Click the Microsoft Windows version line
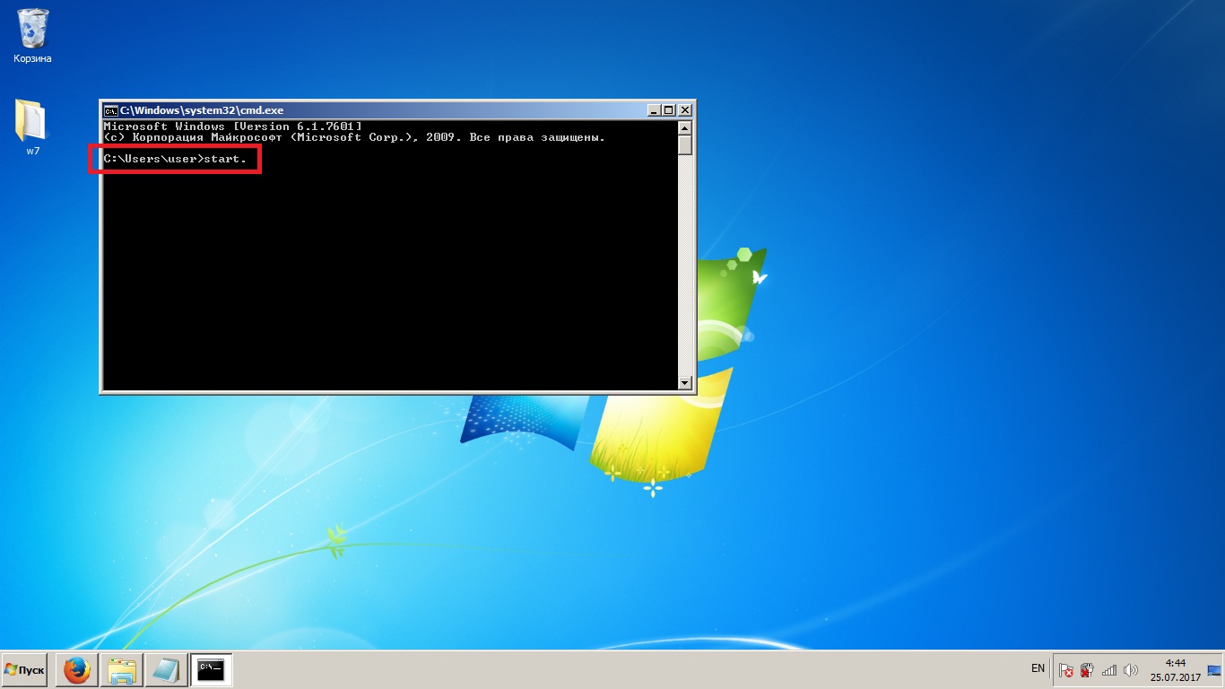 (232, 126)
